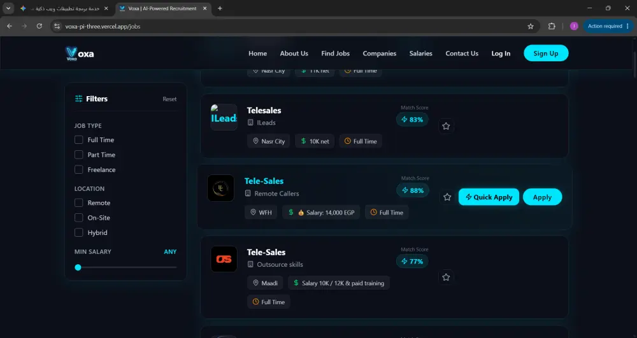
Task: Click the Salary 10K / 12K paid training tag
Action: pyautogui.click(x=339, y=283)
